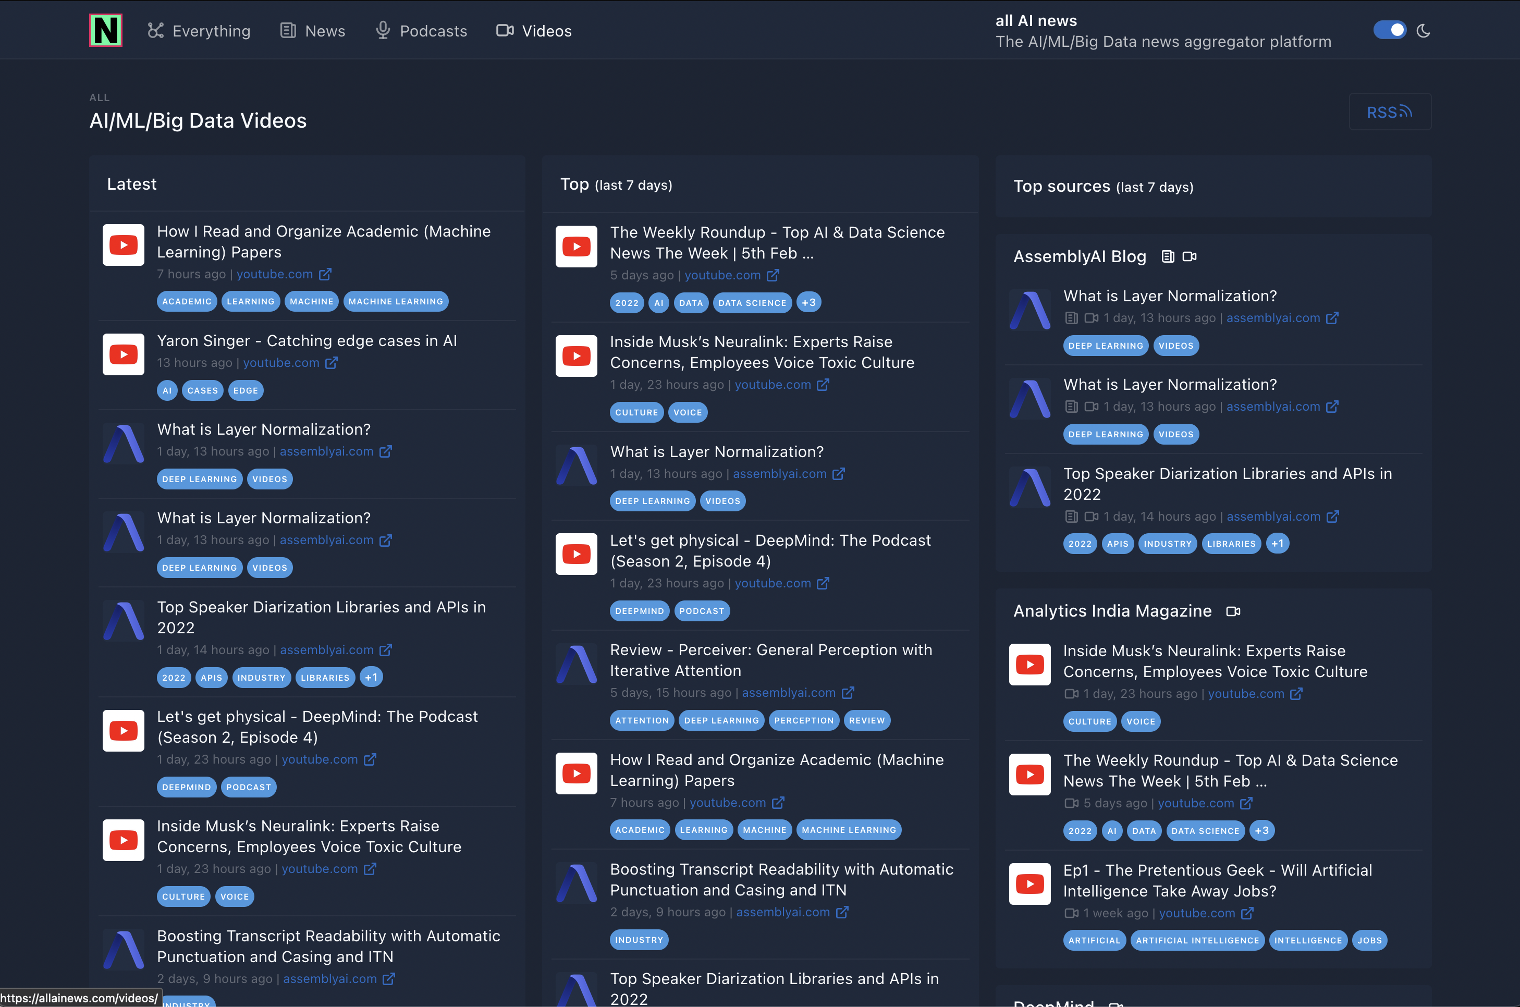Viewport: 1520px width, 1007px height.
Task: Click the YouTube icon beside Yaron Singer article
Action: point(122,354)
